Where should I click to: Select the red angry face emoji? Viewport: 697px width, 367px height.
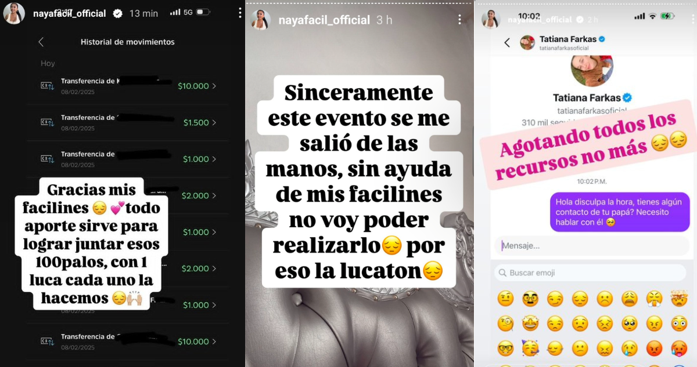(x=654, y=347)
